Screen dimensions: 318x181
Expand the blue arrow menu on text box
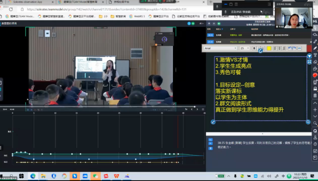click(x=309, y=56)
